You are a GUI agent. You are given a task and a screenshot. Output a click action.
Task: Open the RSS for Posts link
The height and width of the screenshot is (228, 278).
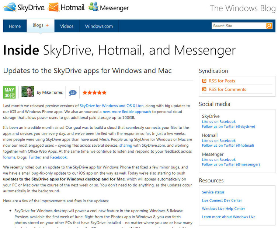coord(222,81)
